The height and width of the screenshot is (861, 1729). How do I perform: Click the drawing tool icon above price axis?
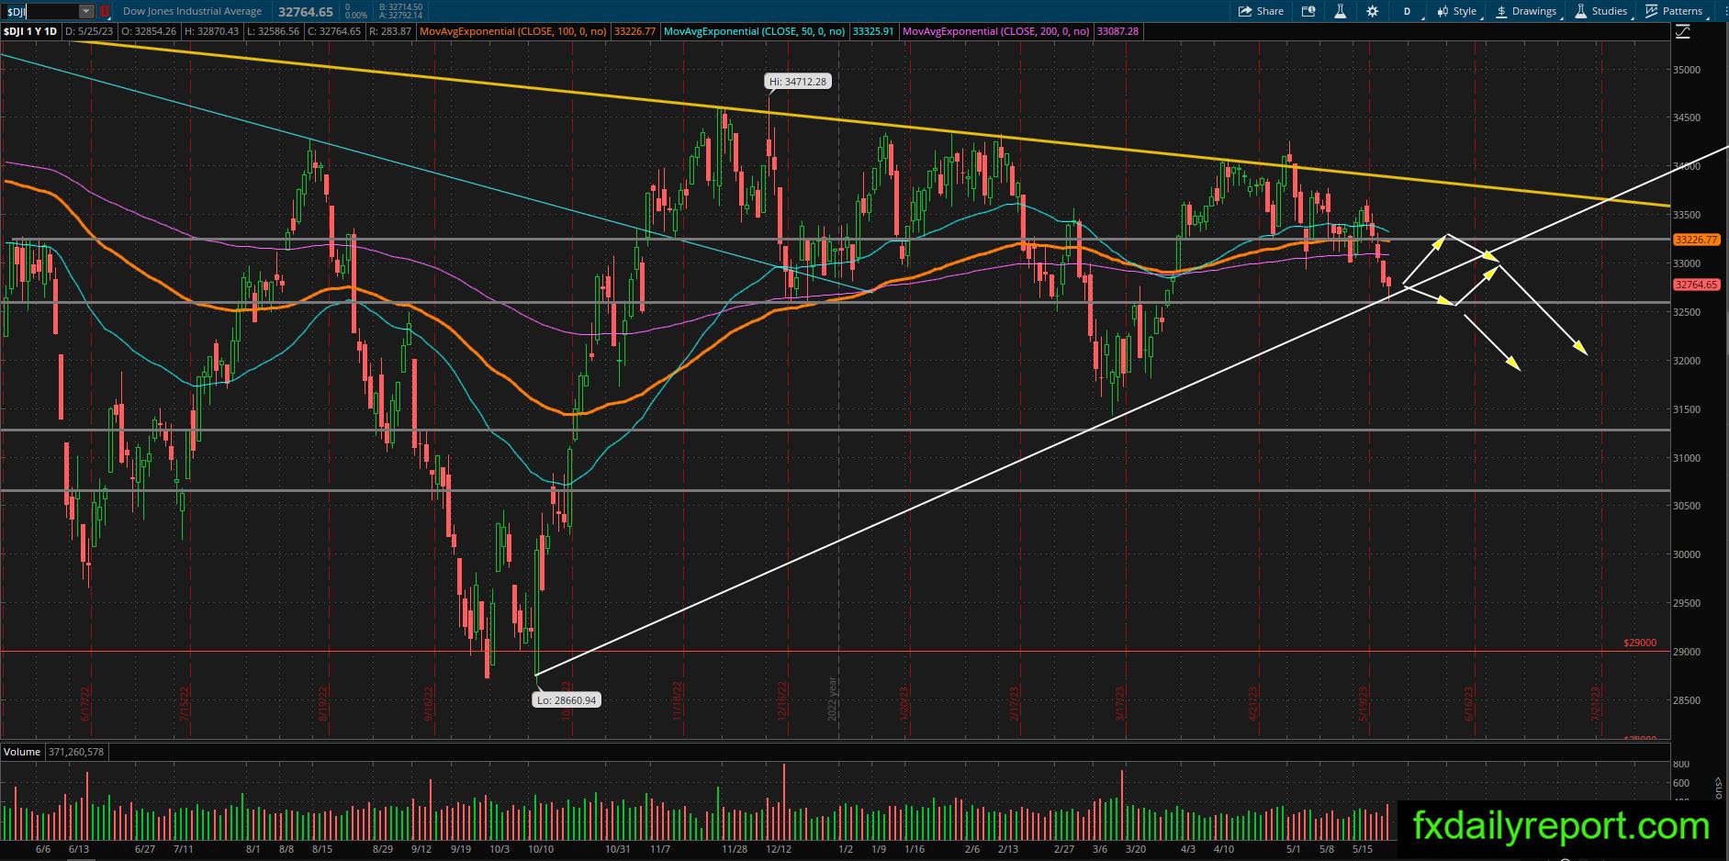pos(1682,31)
